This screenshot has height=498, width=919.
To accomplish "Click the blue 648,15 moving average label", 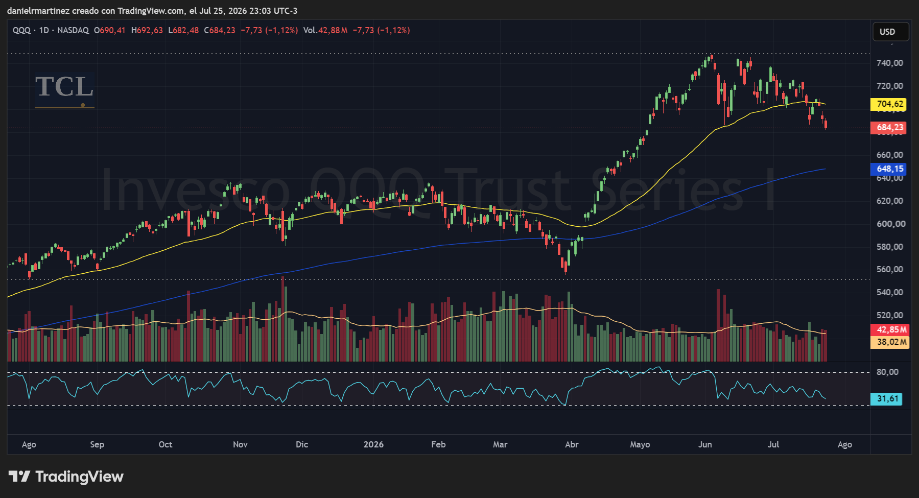I will (x=888, y=169).
